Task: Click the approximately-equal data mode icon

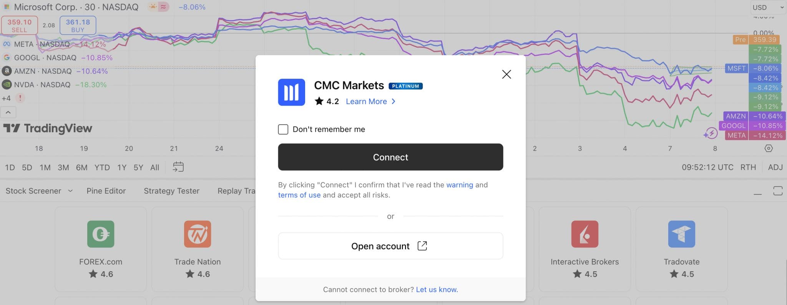Action: pos(164,7)
